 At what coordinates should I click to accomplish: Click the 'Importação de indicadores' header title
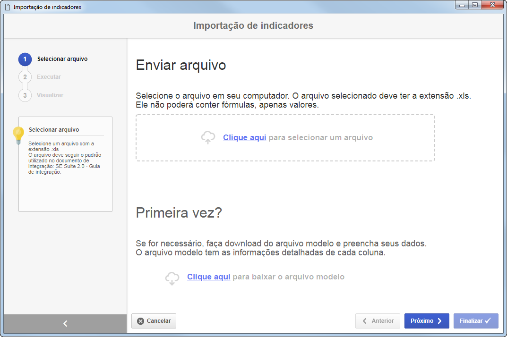point(253,25)
